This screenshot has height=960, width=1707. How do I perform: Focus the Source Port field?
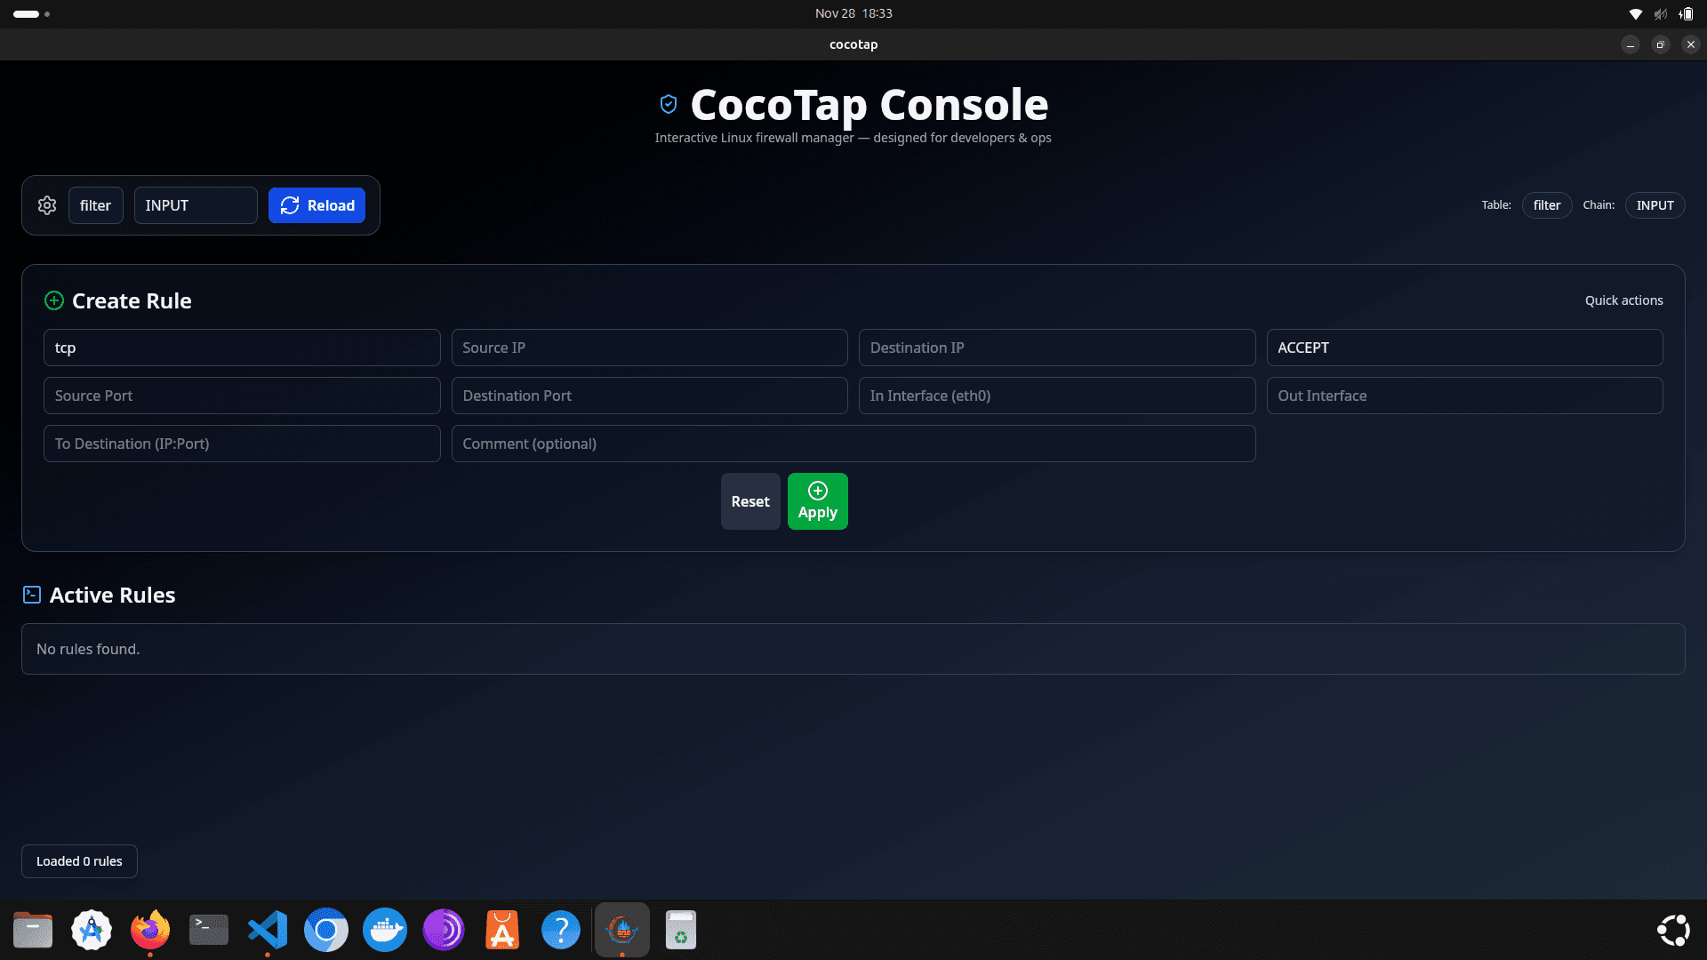click(242, 396)
